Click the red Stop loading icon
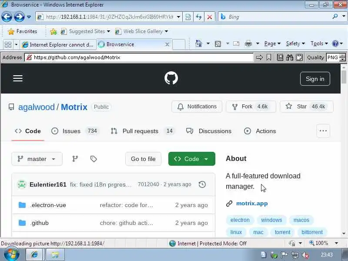 [209, 17]
